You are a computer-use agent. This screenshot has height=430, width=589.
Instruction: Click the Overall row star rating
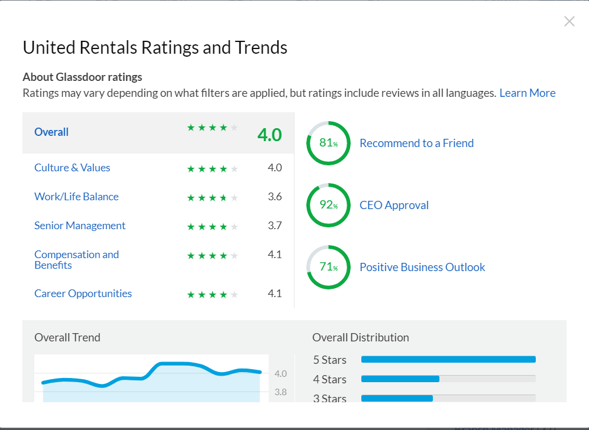(x=213, y=128)
